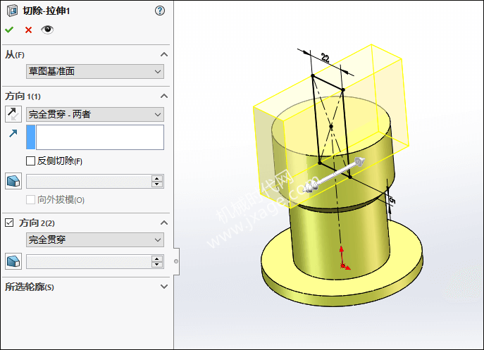Open the 完全贯穿 - 两者 end condition dropdown

[x=95, y=115]
